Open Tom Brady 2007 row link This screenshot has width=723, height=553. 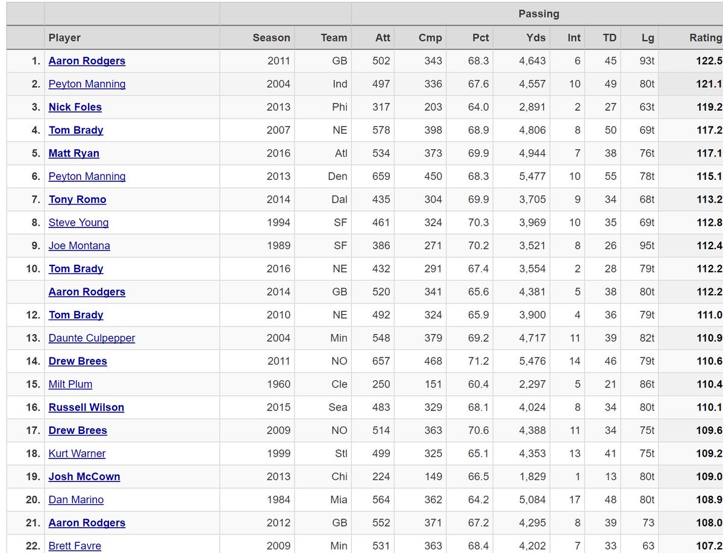(x=76, y=130)
